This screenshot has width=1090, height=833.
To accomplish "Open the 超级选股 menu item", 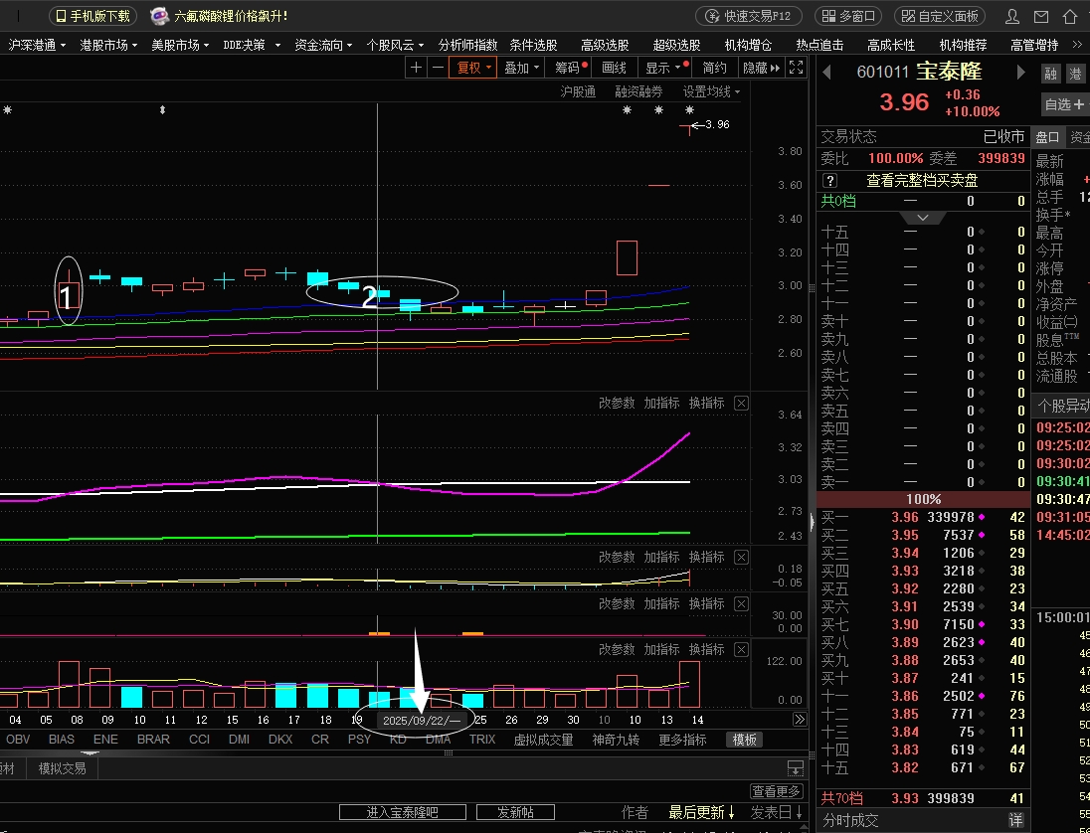I will click(x=676, y=45).
